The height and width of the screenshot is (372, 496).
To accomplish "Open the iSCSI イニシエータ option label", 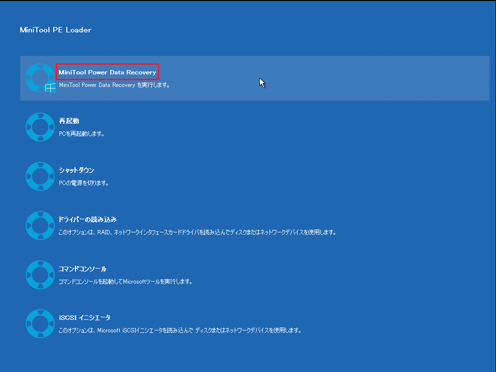I will click(x=85, y=318).
